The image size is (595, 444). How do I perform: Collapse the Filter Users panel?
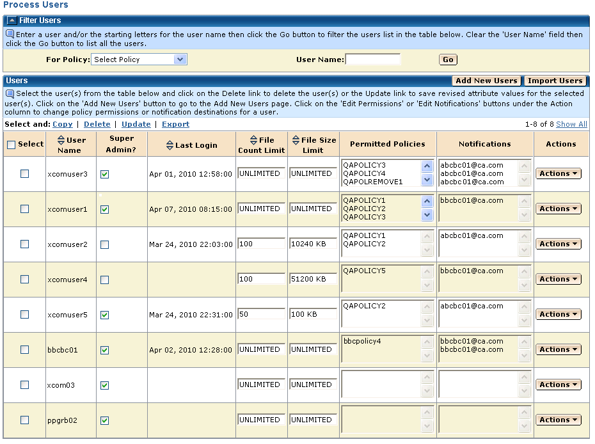point(12,21)
